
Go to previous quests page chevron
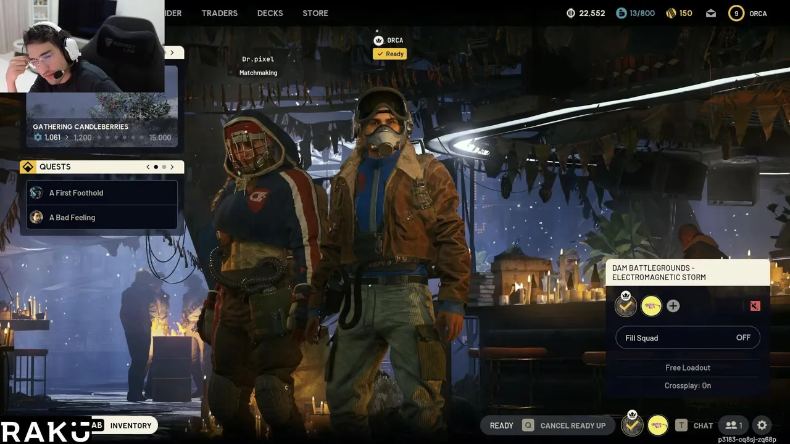pos(148,167)
